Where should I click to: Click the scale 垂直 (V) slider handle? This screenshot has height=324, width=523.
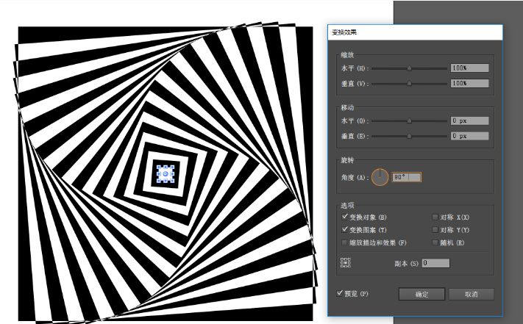[409, 83]
